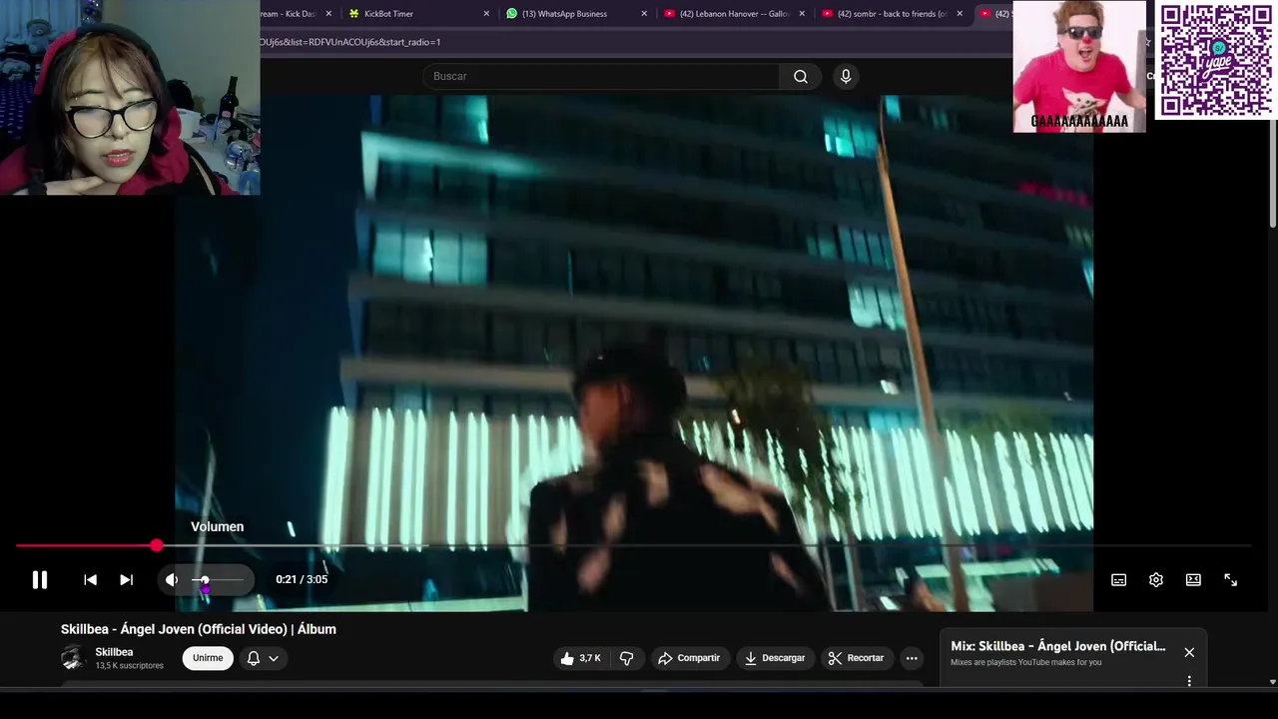The height and width of the screenshot is (719, 1278).
Task: Skip forward to the next video
Action: coord(126,579)
